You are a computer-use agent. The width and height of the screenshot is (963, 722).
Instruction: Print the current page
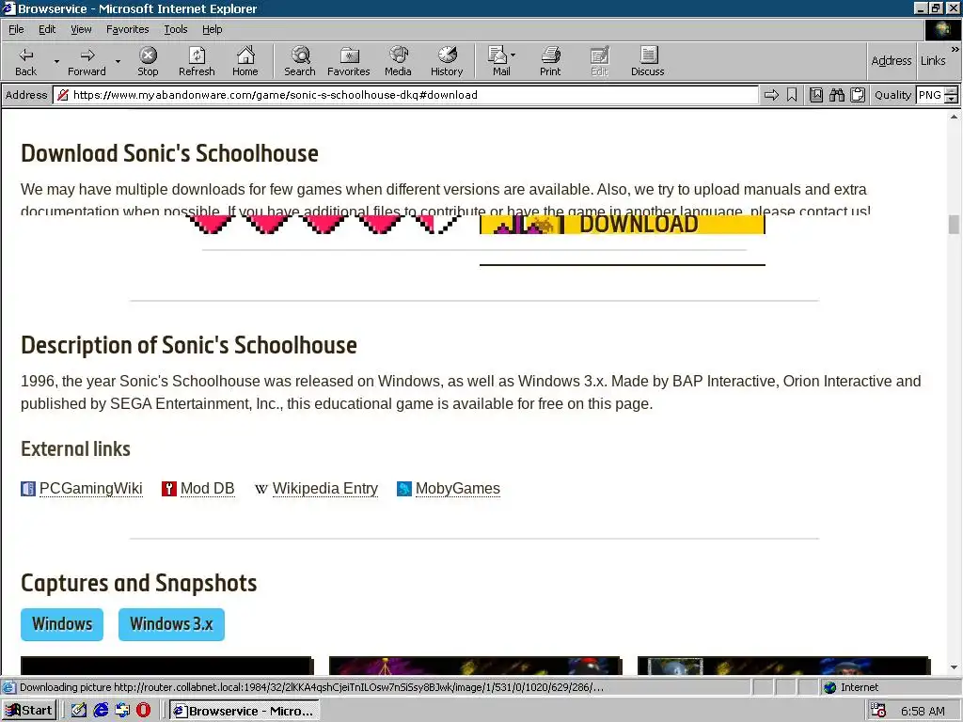pyautogui.click(x=550, y=61)
